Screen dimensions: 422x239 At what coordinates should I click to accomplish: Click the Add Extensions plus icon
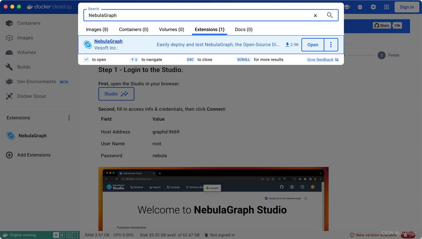pyautogui.click(x=9, y=155)
